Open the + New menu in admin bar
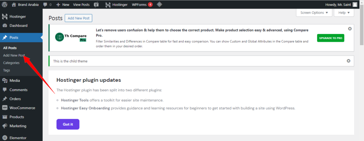This screenshot has height=141, width=364. (x=63, y=4)
